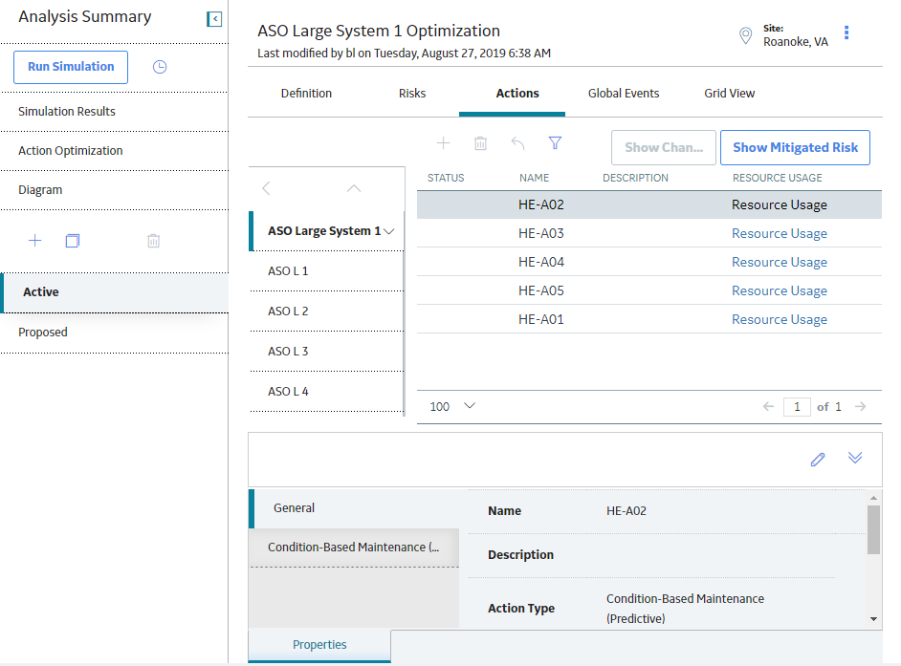
Task: Open Resource Usage for HE-A01
Action: point(780,320)
